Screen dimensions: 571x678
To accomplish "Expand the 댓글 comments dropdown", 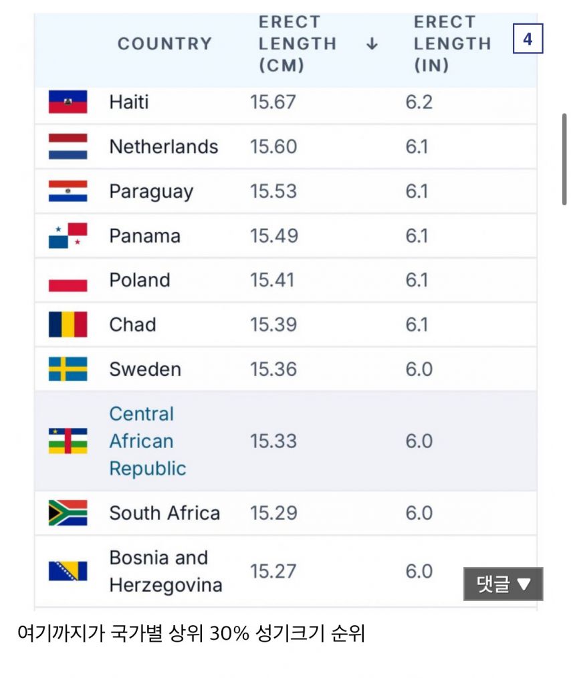I will pos(503,584).
